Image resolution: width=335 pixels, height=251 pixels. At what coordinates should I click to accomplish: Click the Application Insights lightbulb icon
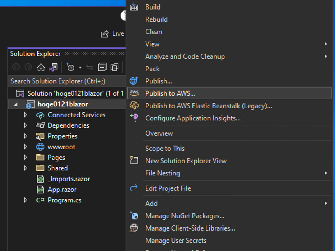(x=134, y=117)
